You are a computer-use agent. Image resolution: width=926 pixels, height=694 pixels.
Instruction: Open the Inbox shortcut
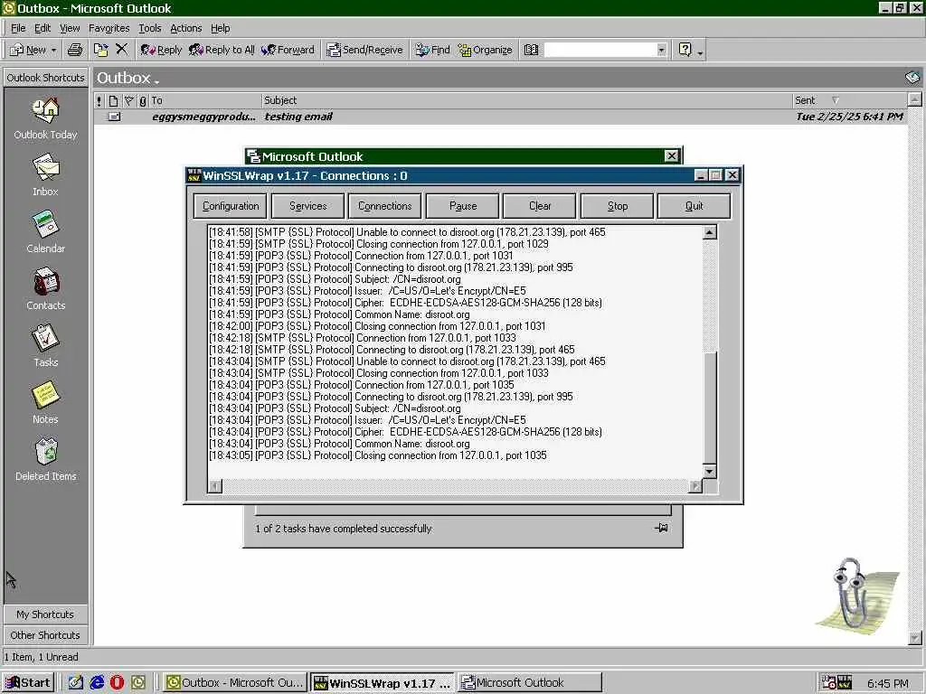click(45, 175)
